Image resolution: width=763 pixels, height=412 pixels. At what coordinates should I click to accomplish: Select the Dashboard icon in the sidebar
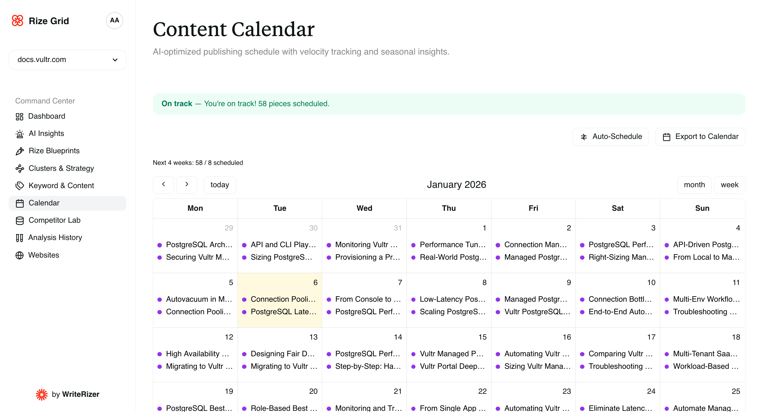click(x=20, y=116)
